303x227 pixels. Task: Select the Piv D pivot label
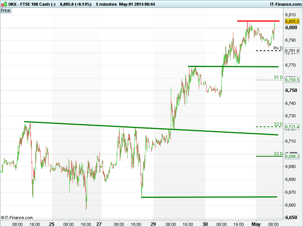coord(278,48)
